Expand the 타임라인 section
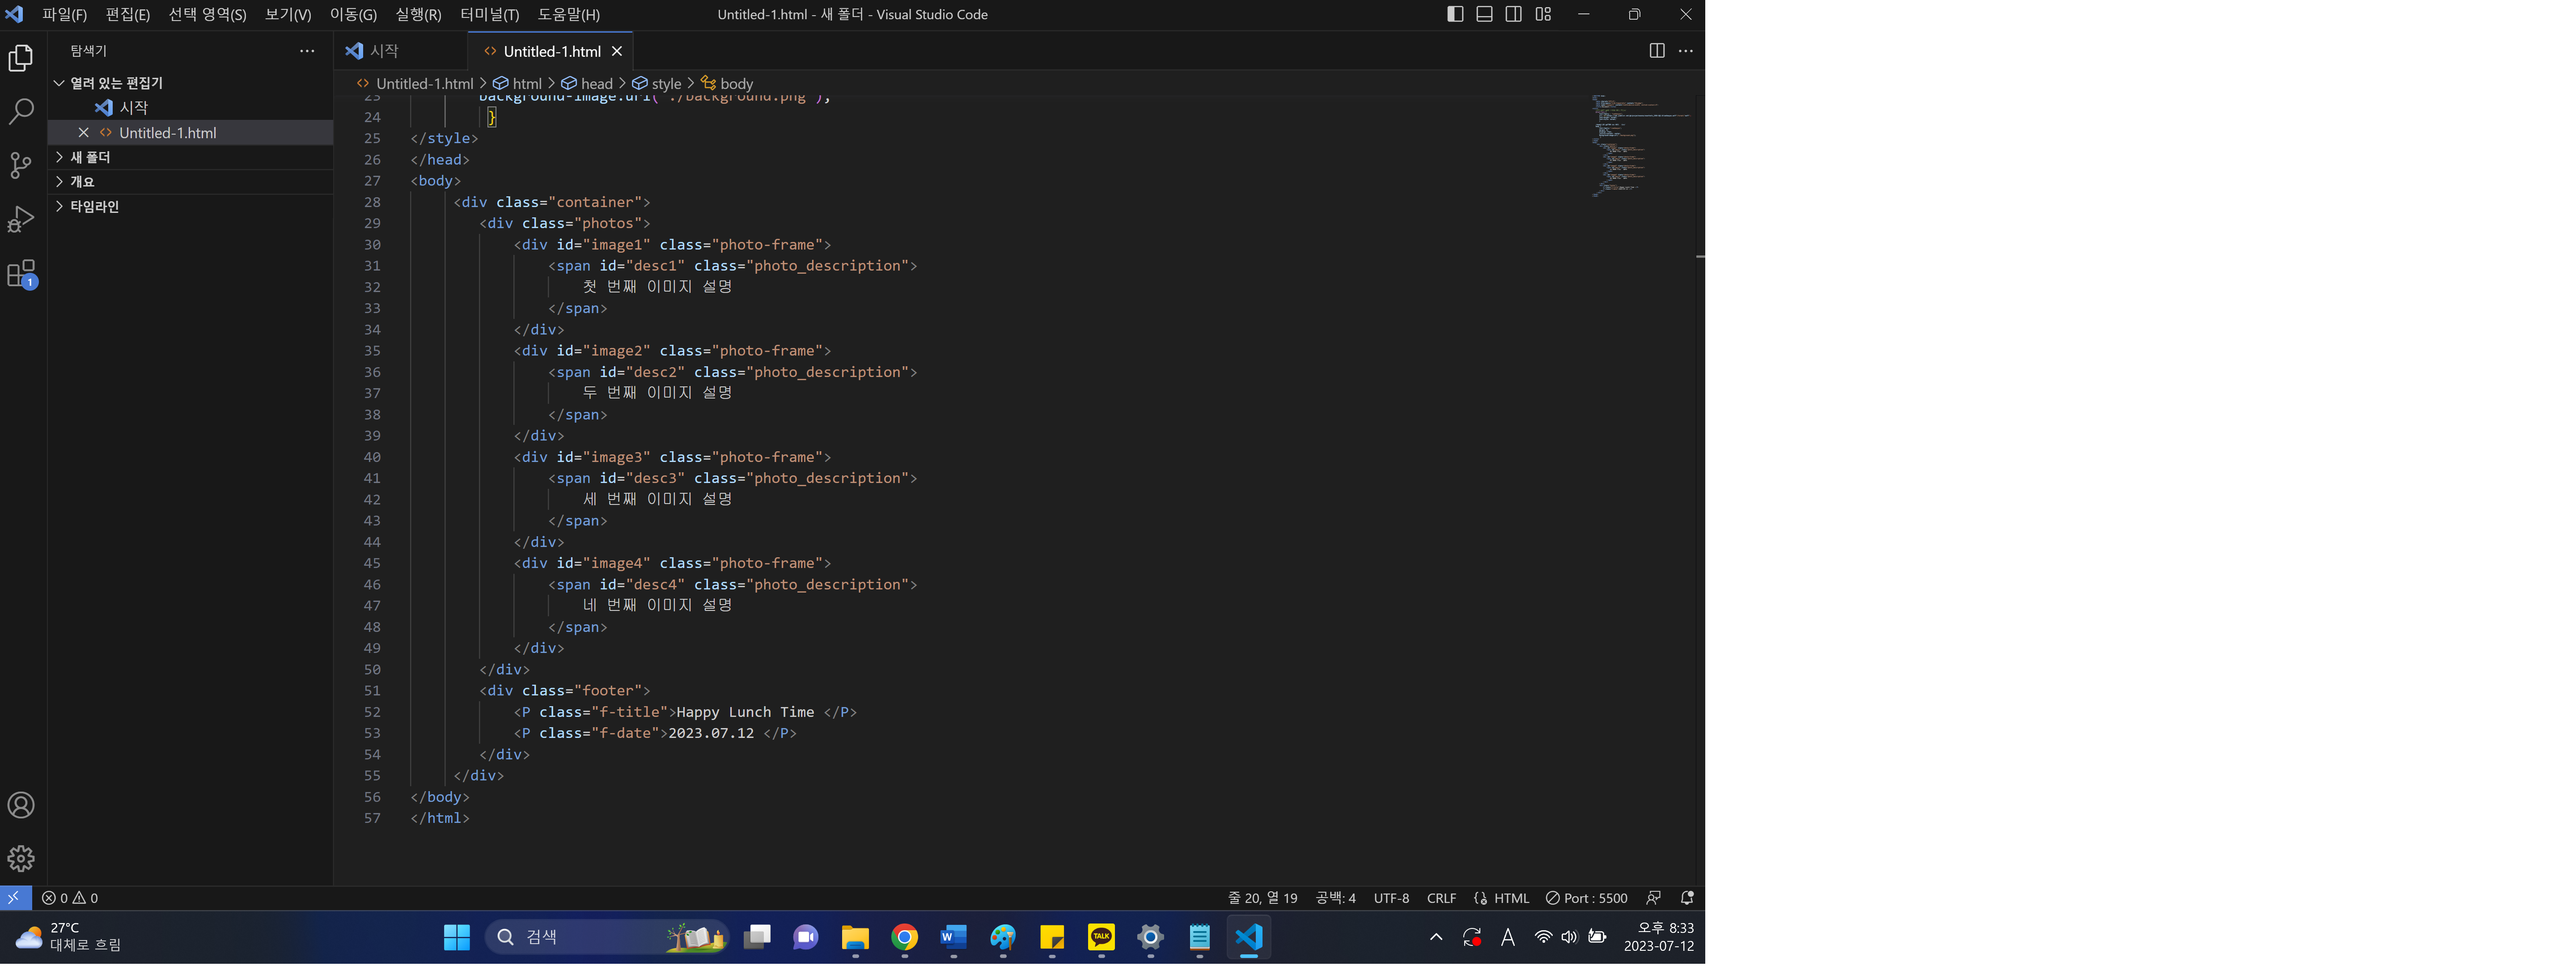Viewport: 2576px width, 966px height. click(191, 207)
